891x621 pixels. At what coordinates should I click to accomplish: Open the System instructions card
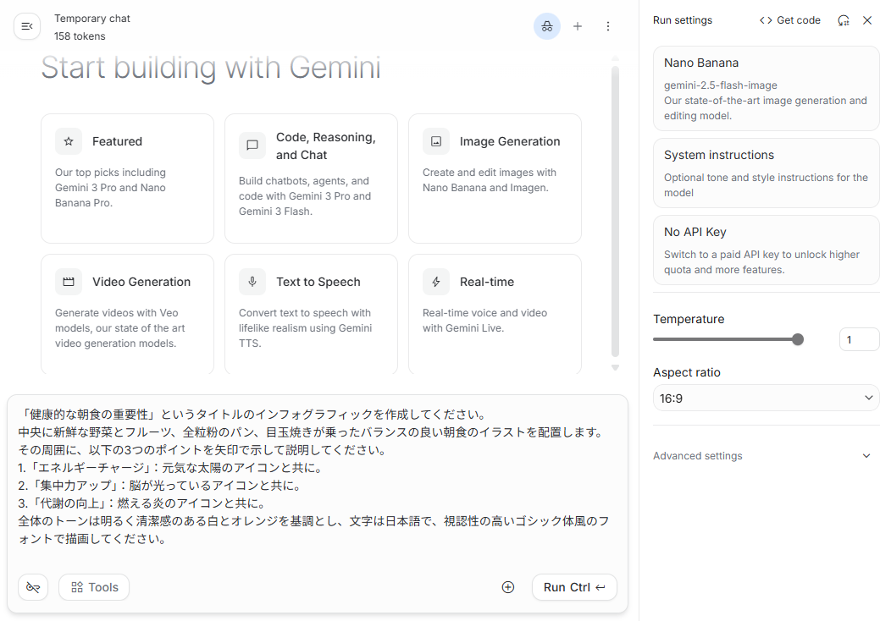pyautogui.click(x=766, y=173)
